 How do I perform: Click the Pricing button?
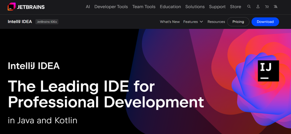238,22
